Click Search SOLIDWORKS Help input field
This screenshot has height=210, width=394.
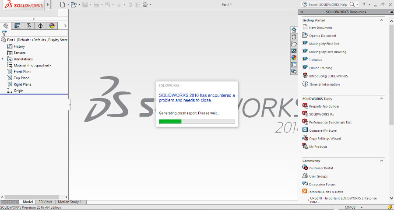click(x=328, y=4)
